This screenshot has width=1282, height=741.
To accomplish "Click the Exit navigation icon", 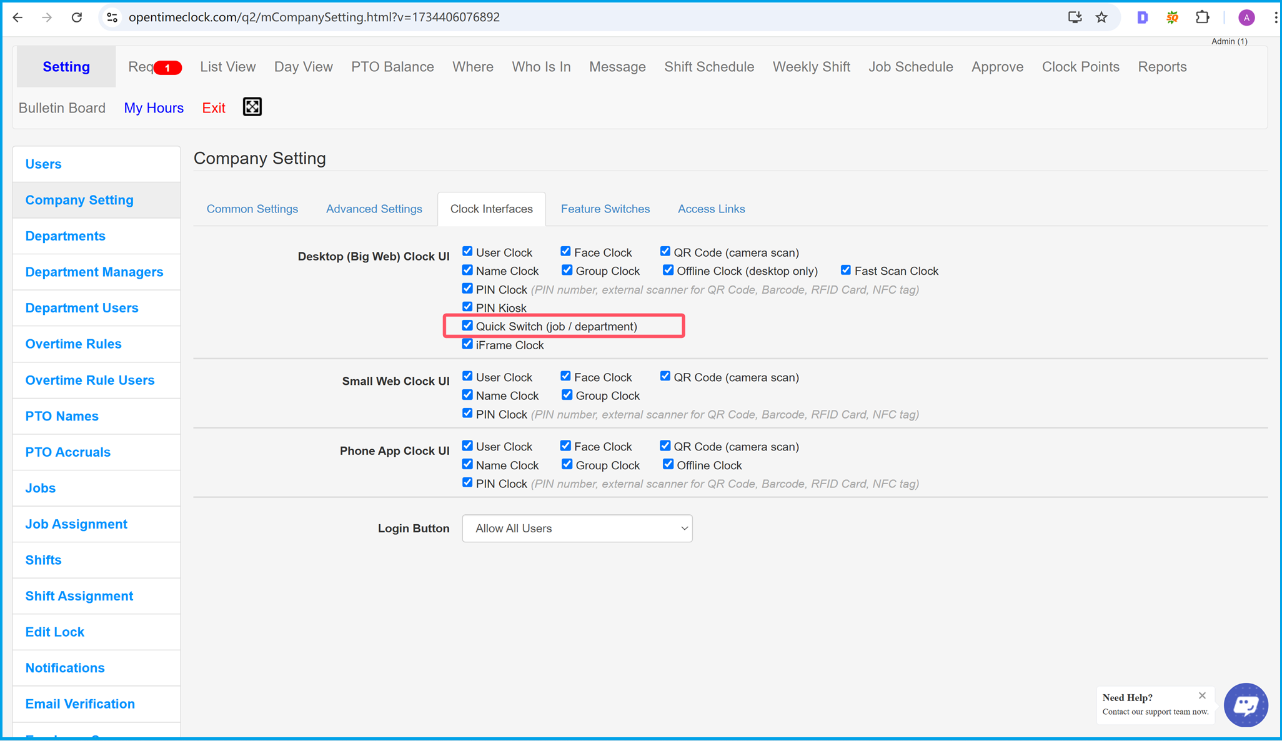I will (x=214, y=107).
